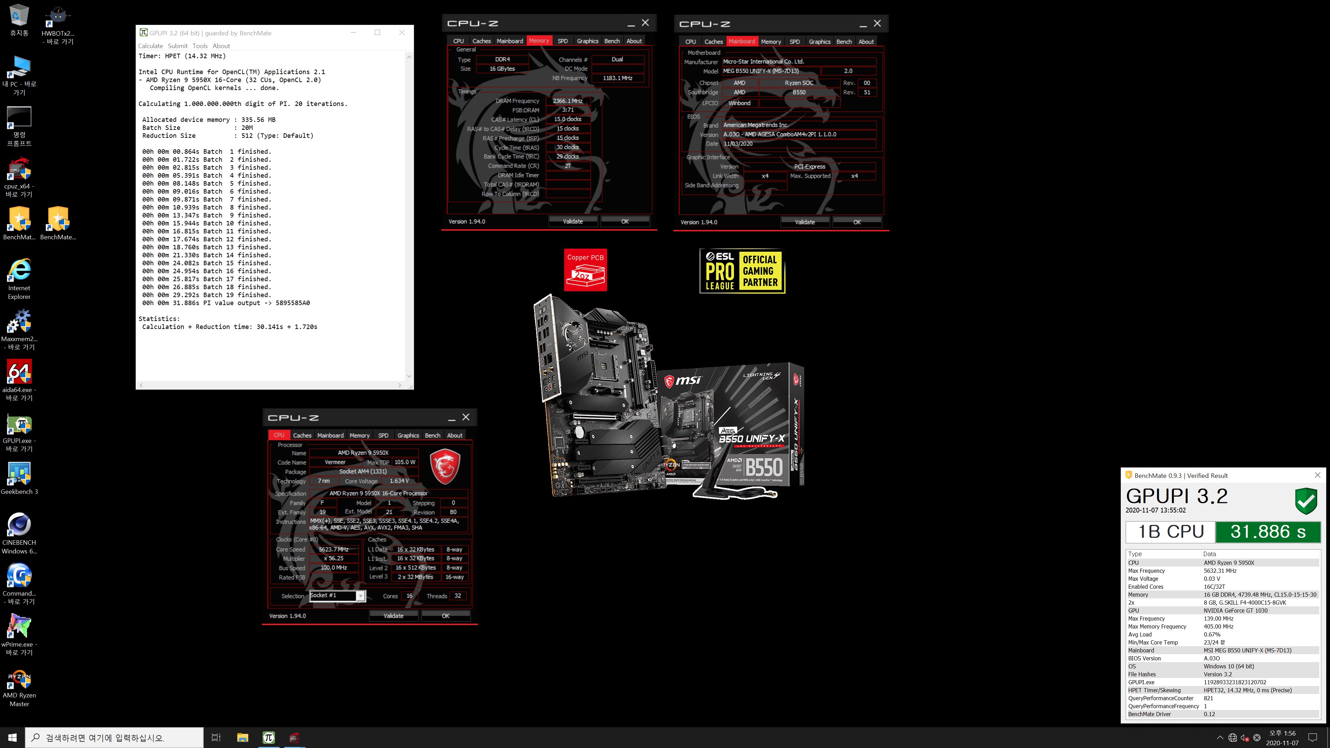Click the Windows Start button
1330x748 pixels.
coord(12,738)
